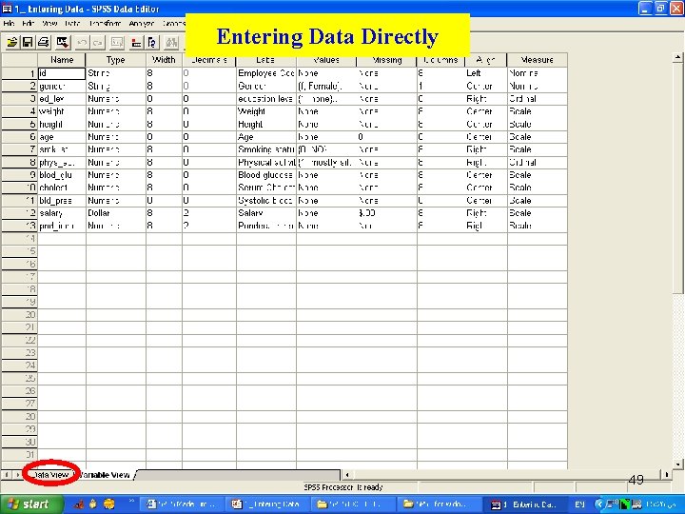685x514 pixels.
Task: Click the horizontal scrollbar left arrow
Action: (347, 474)
